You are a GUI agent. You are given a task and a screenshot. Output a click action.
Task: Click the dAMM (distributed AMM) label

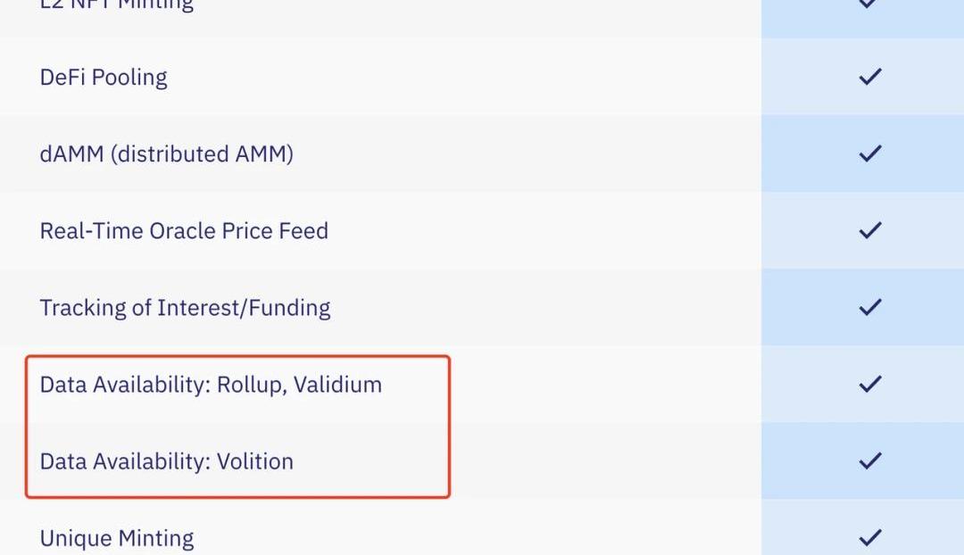click(x=166, y=154)
